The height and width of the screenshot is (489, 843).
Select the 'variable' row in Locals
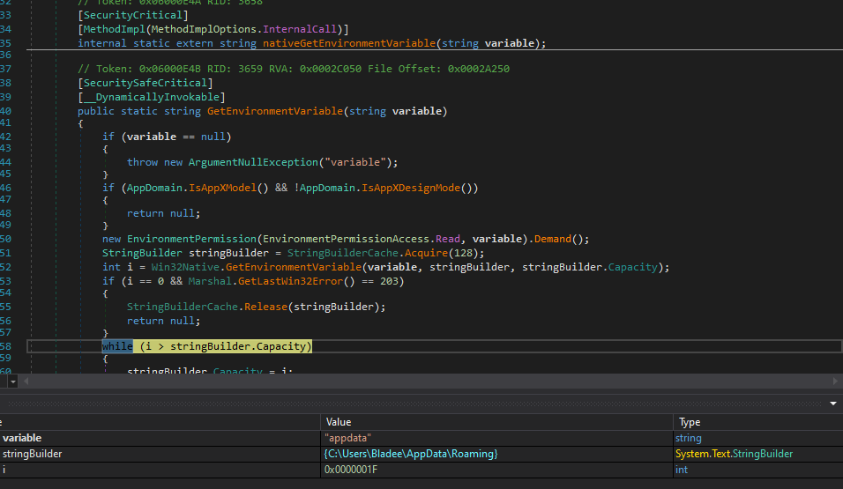pos(22,438)
